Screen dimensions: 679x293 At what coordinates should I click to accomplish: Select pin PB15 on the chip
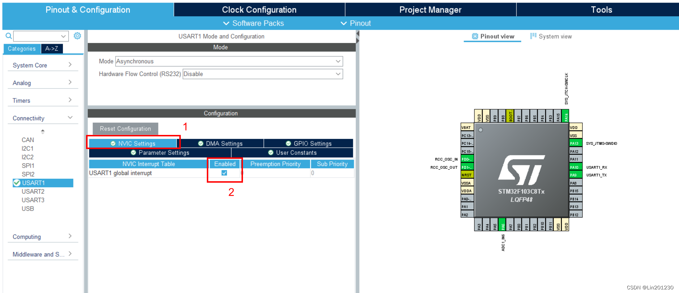[x=576, y=191]
